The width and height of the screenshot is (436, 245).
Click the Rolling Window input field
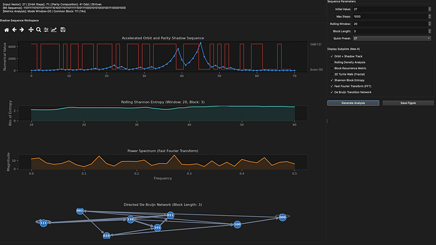pos(391,24)
